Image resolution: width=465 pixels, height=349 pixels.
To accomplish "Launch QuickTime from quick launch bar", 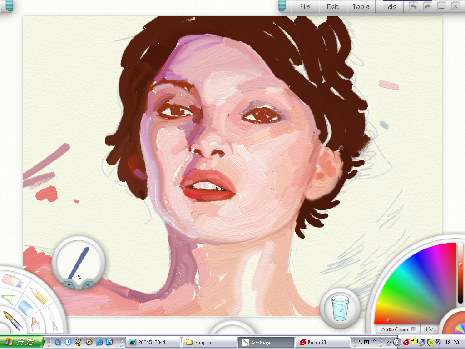I will 58,342.
